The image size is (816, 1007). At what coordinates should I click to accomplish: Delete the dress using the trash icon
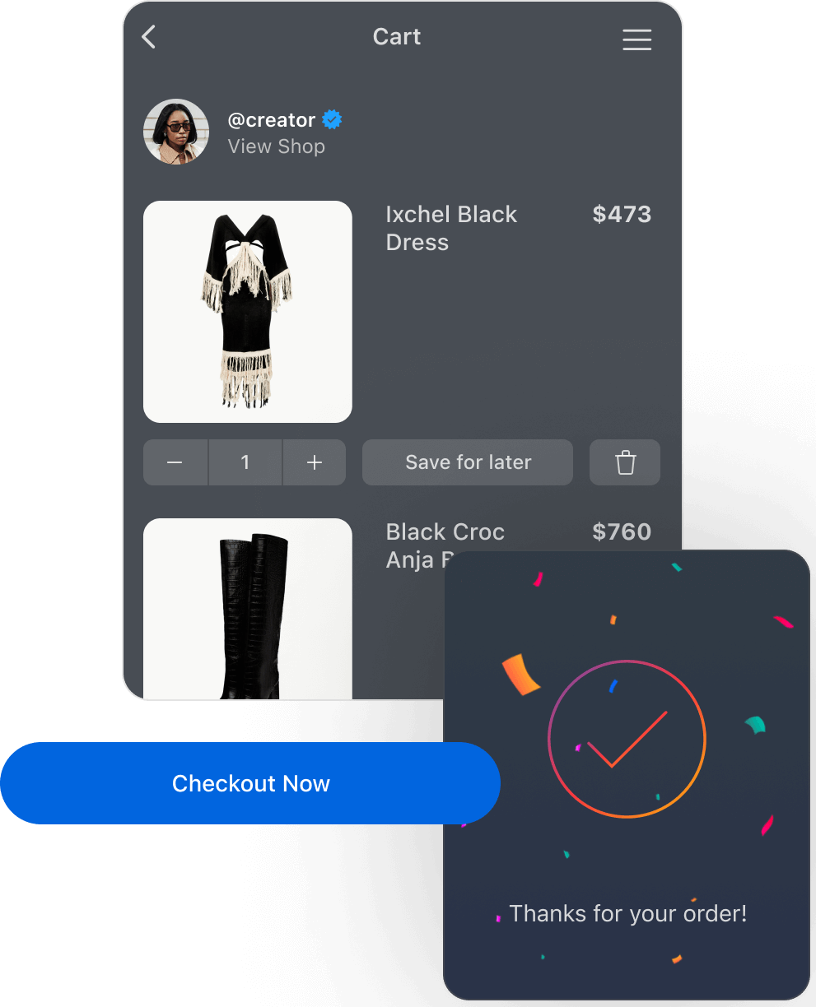pyautogui.click(x=625, y=462)
